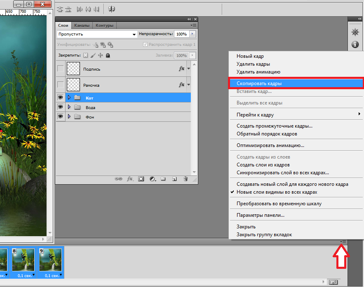
Task: Choose Скопировать кадры from the menu
Action: tap(296, 83)
